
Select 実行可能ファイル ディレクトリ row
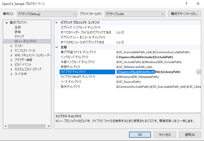click(130, 52)
